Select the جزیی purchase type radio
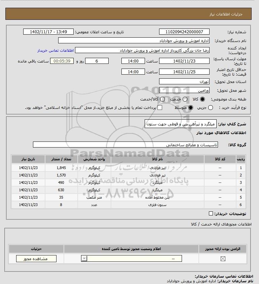 tap(211, 108)
